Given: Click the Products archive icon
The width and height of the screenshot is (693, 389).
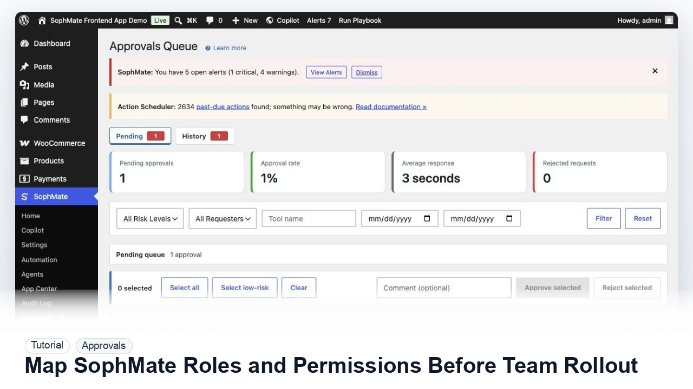Looking at the screenshot, I should [x=24, y=160].
